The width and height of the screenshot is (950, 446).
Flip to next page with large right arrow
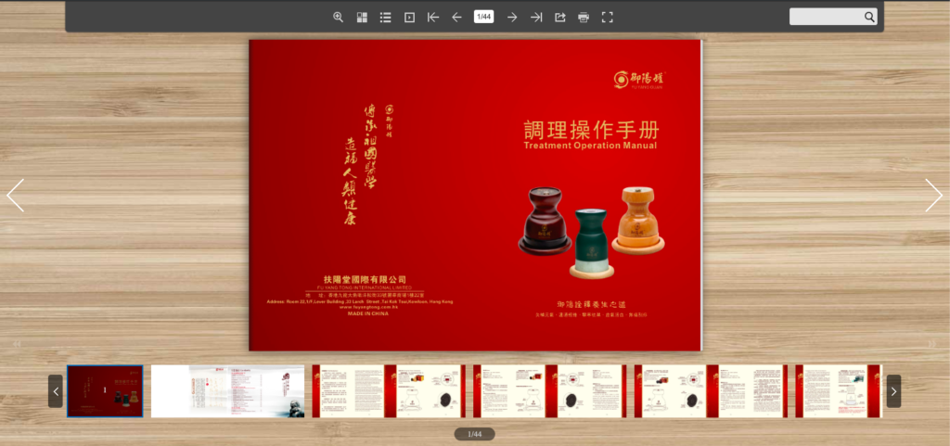(933, 196)
